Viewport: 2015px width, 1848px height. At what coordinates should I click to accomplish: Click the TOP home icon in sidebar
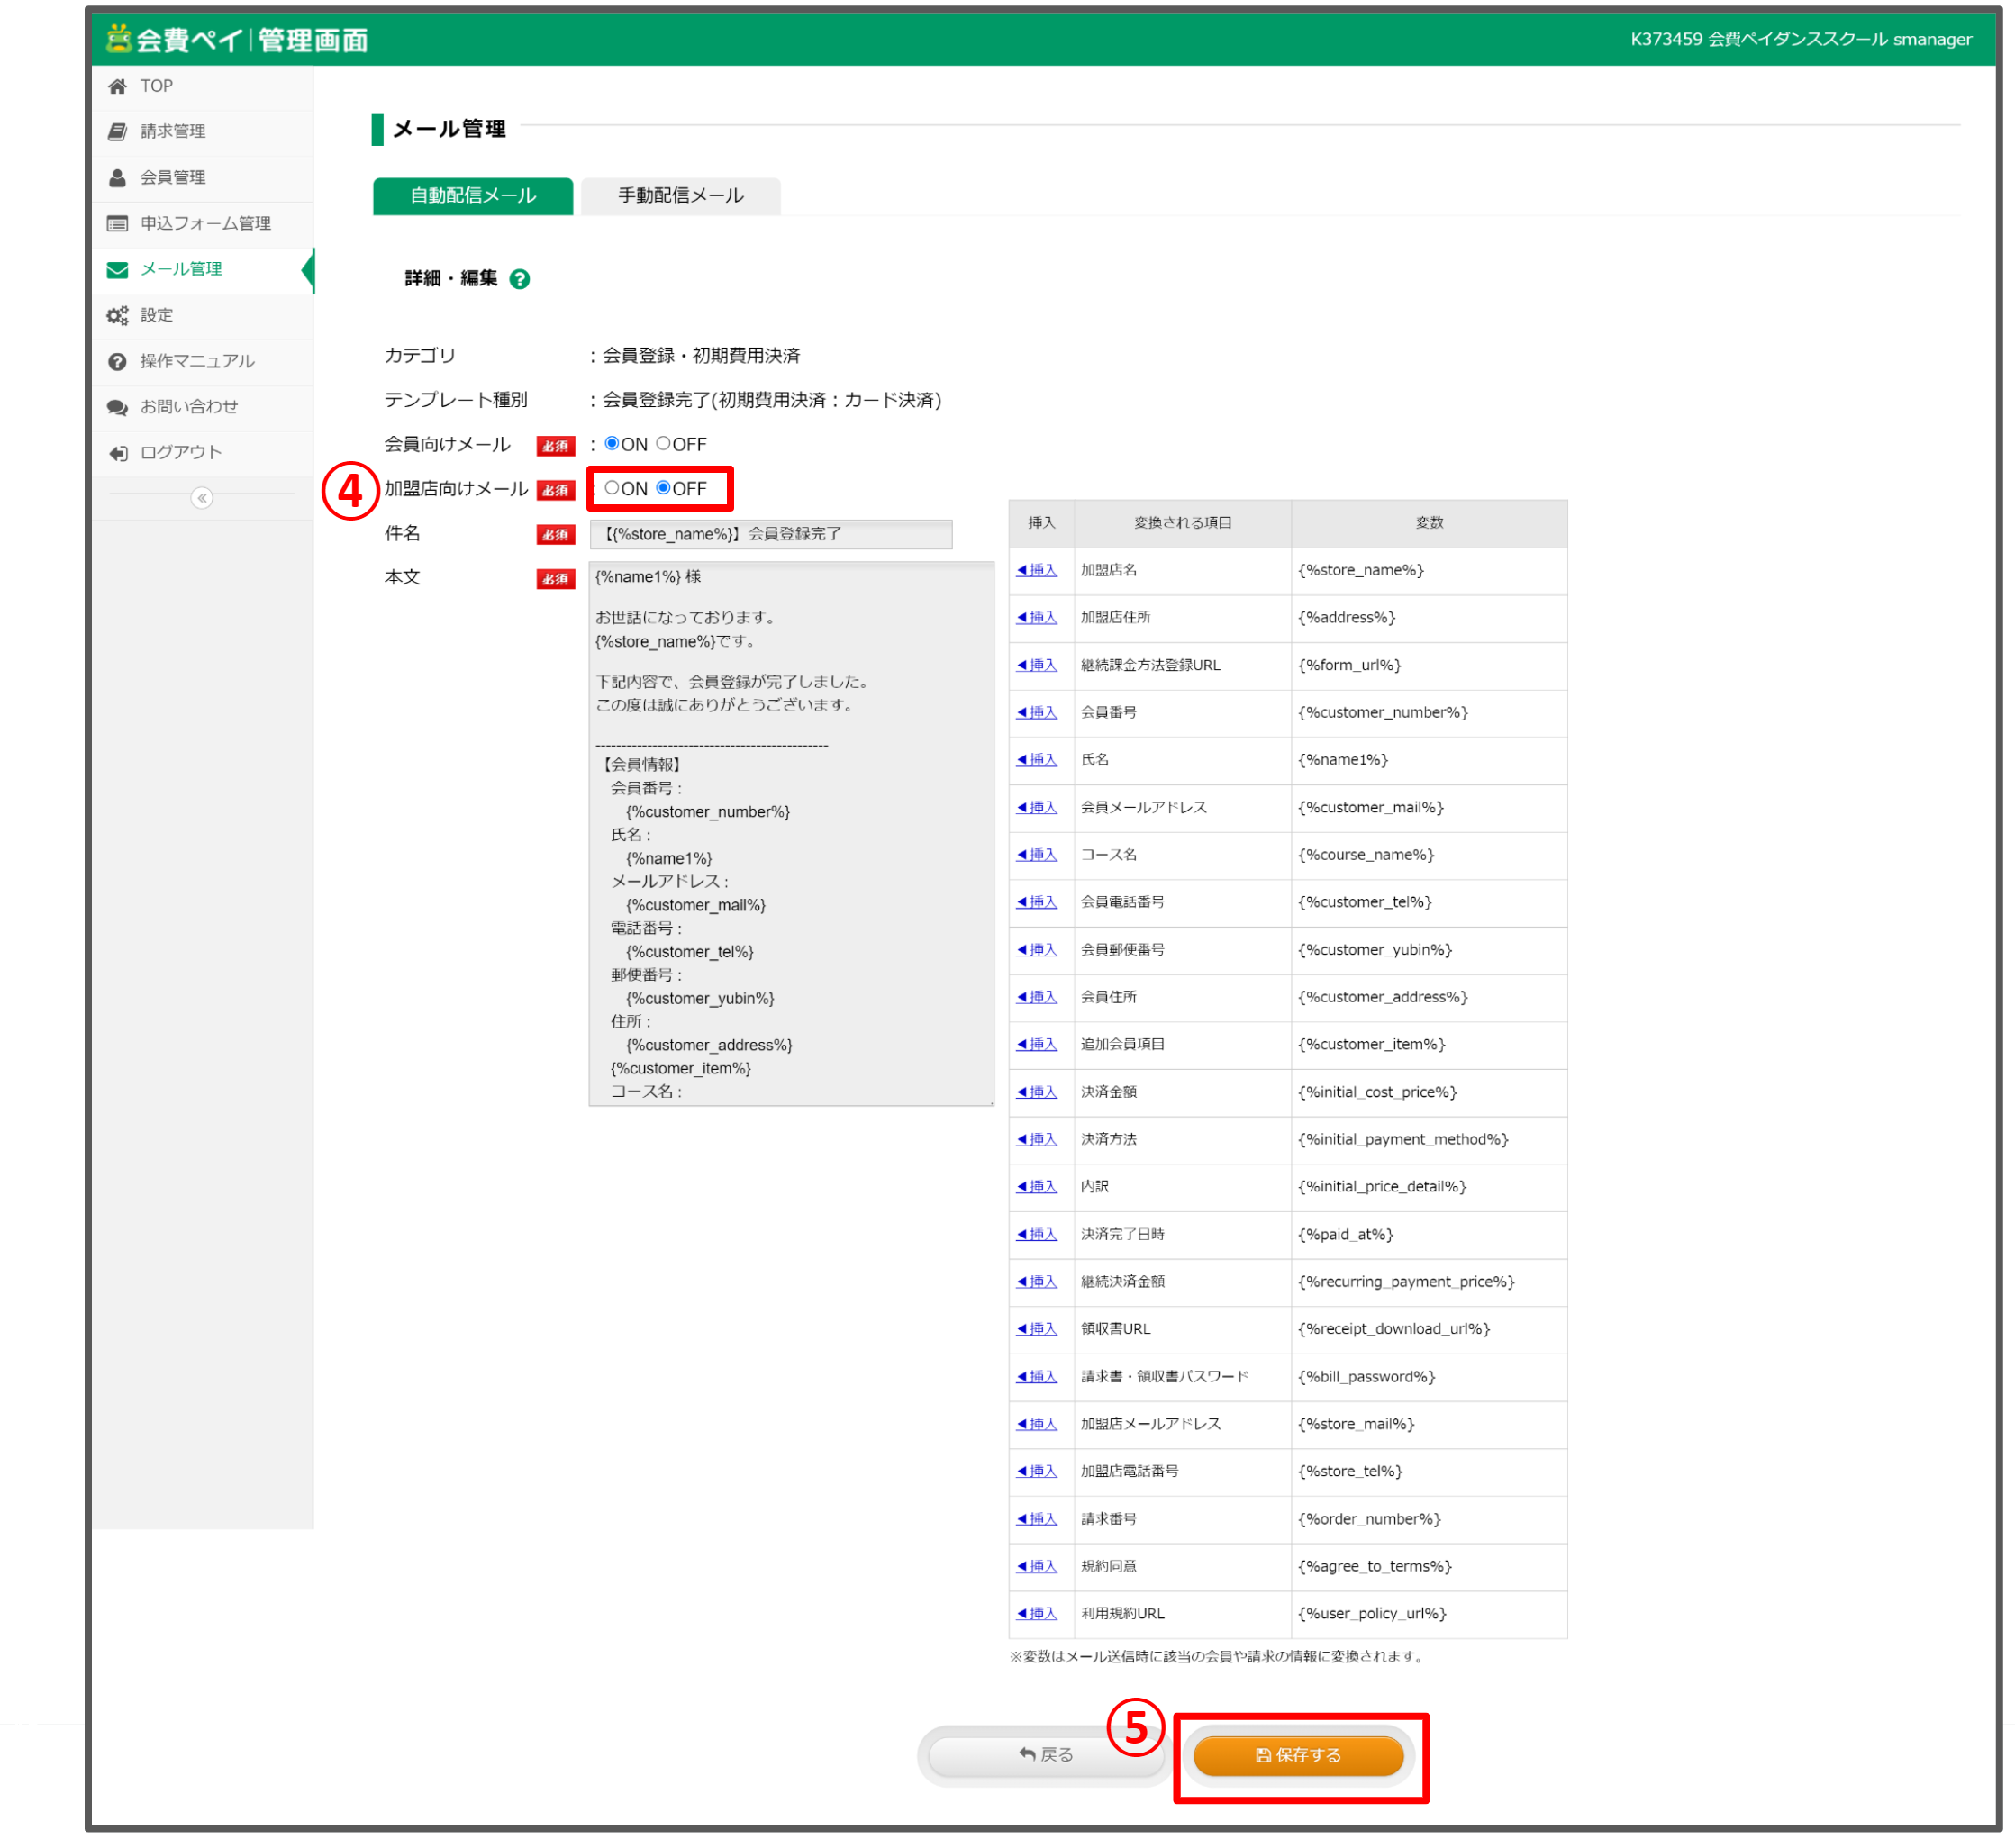[118, 87]
